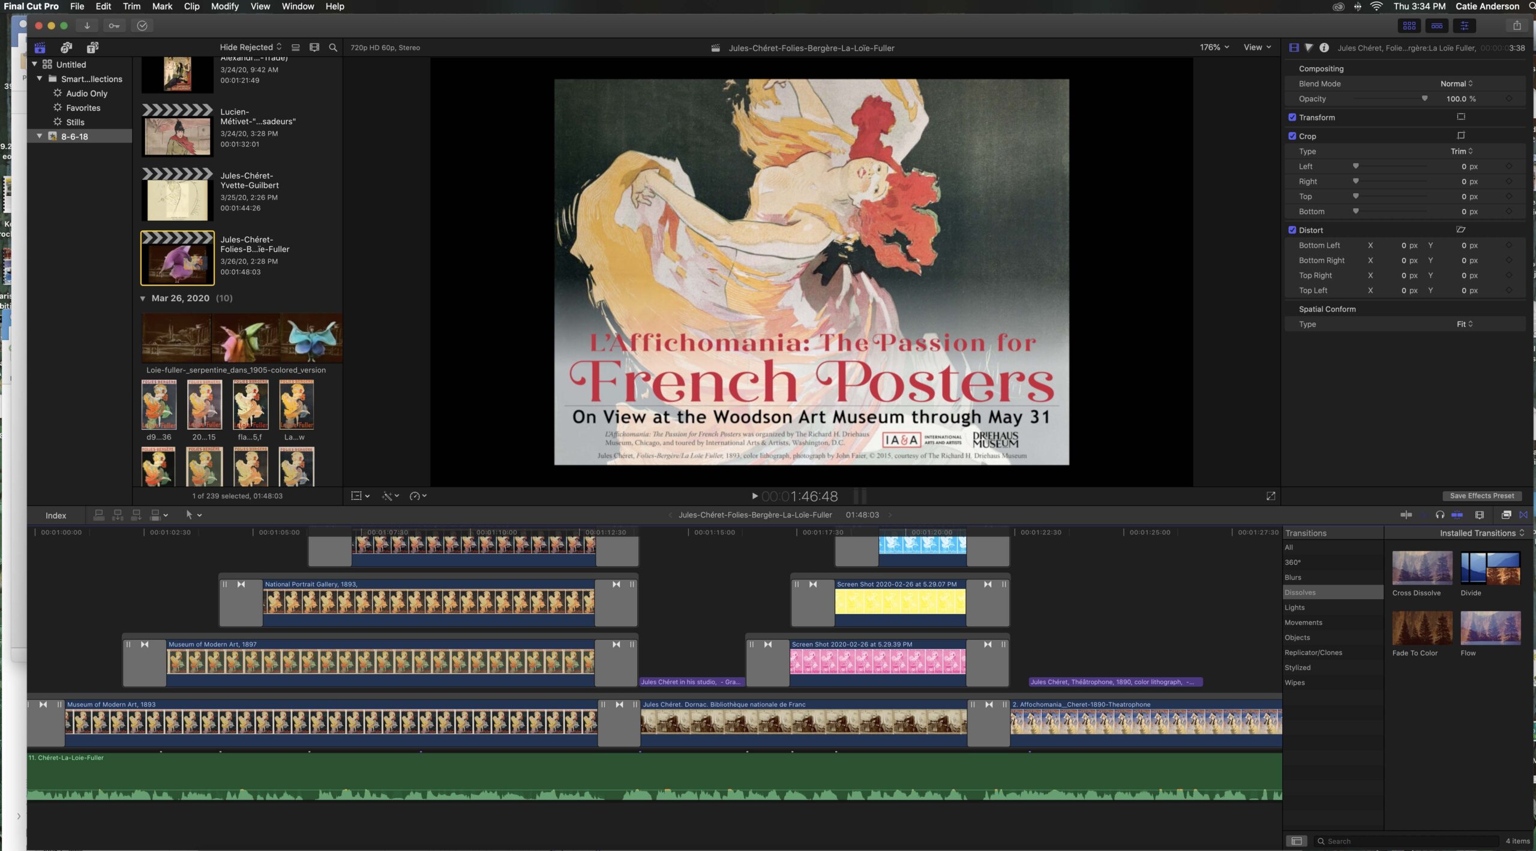
Task: Open the Trim menu
Action: [x=131, y=6]
